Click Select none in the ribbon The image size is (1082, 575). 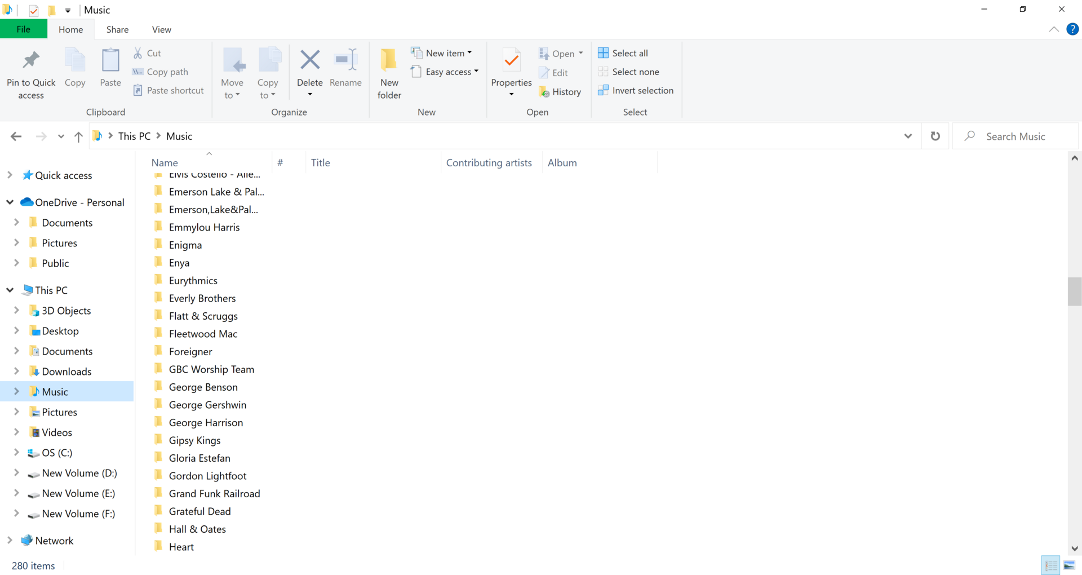coord(629,72)
